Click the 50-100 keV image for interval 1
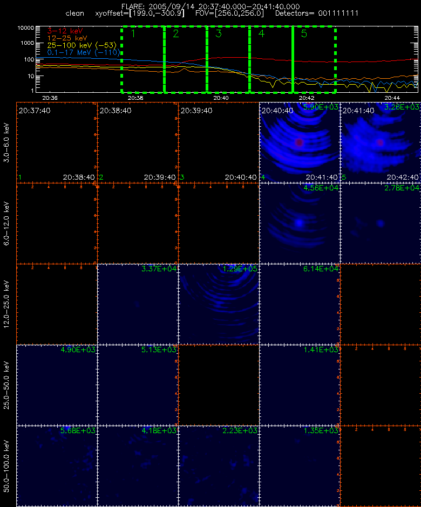 click(57, 466)
